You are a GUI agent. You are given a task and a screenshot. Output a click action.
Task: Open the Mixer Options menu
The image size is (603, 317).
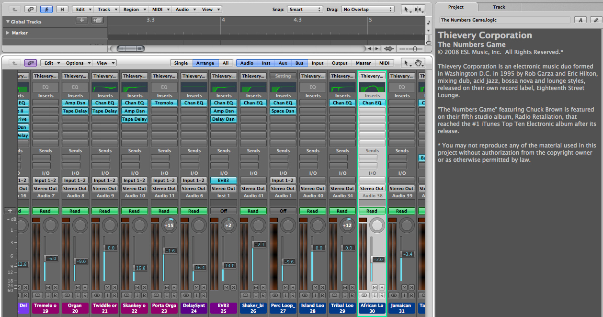[x=77, y=63]
